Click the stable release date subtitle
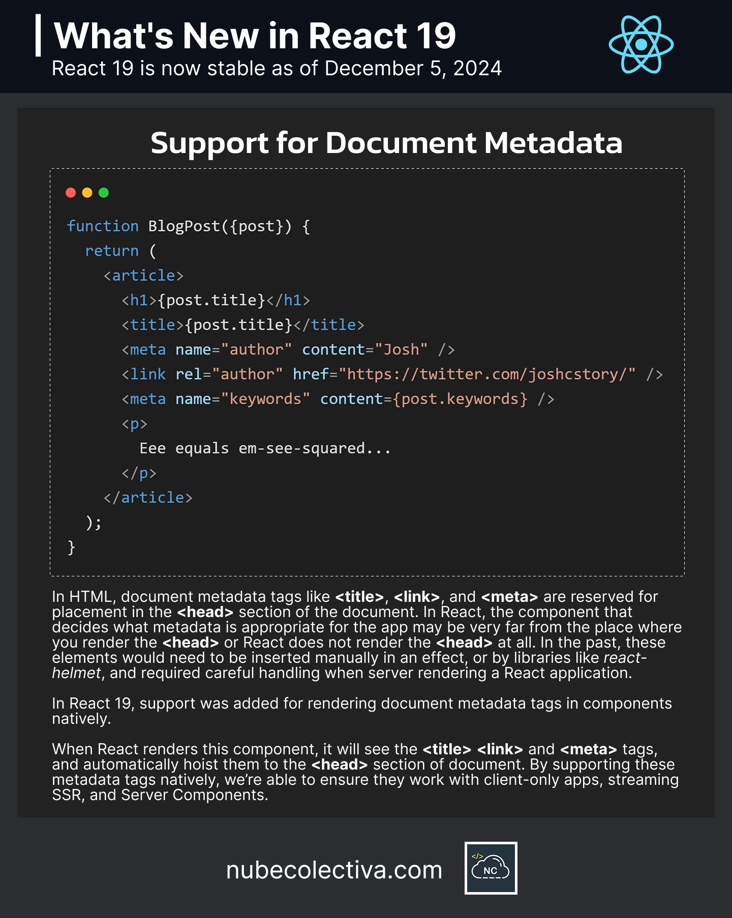The width and height of the screenshot is (732, 918). coord(277,68)
